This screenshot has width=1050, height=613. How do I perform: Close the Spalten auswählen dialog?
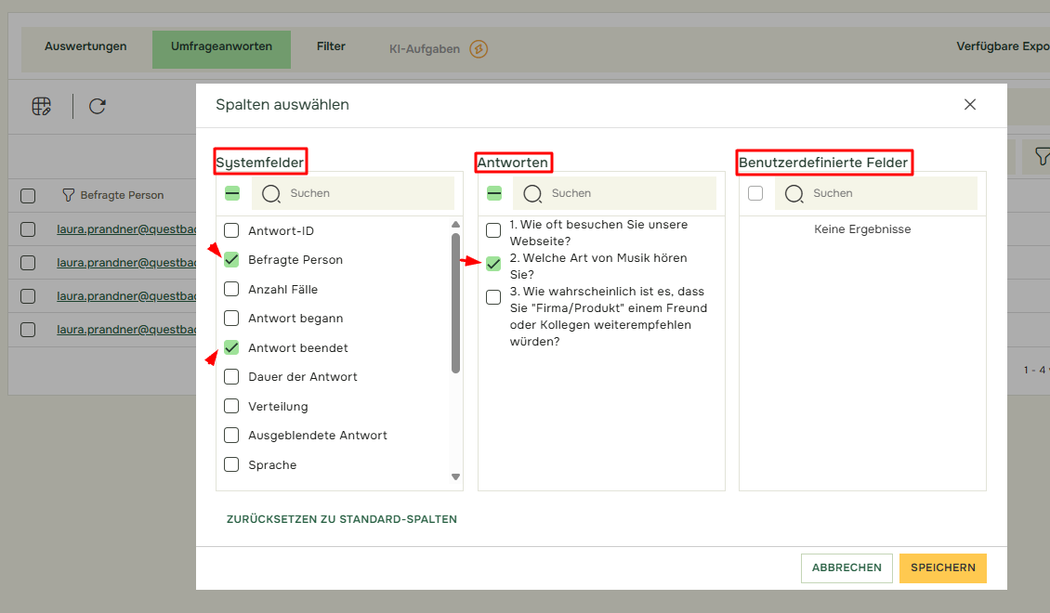point(970,105)
